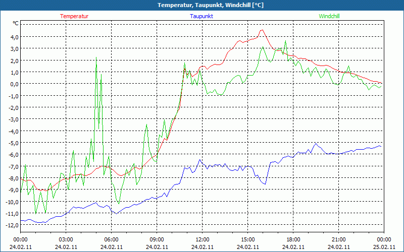Click the 0,0 y-axis value
The width and height of the screenshot is (404, 252).
[x=15, y=84]
